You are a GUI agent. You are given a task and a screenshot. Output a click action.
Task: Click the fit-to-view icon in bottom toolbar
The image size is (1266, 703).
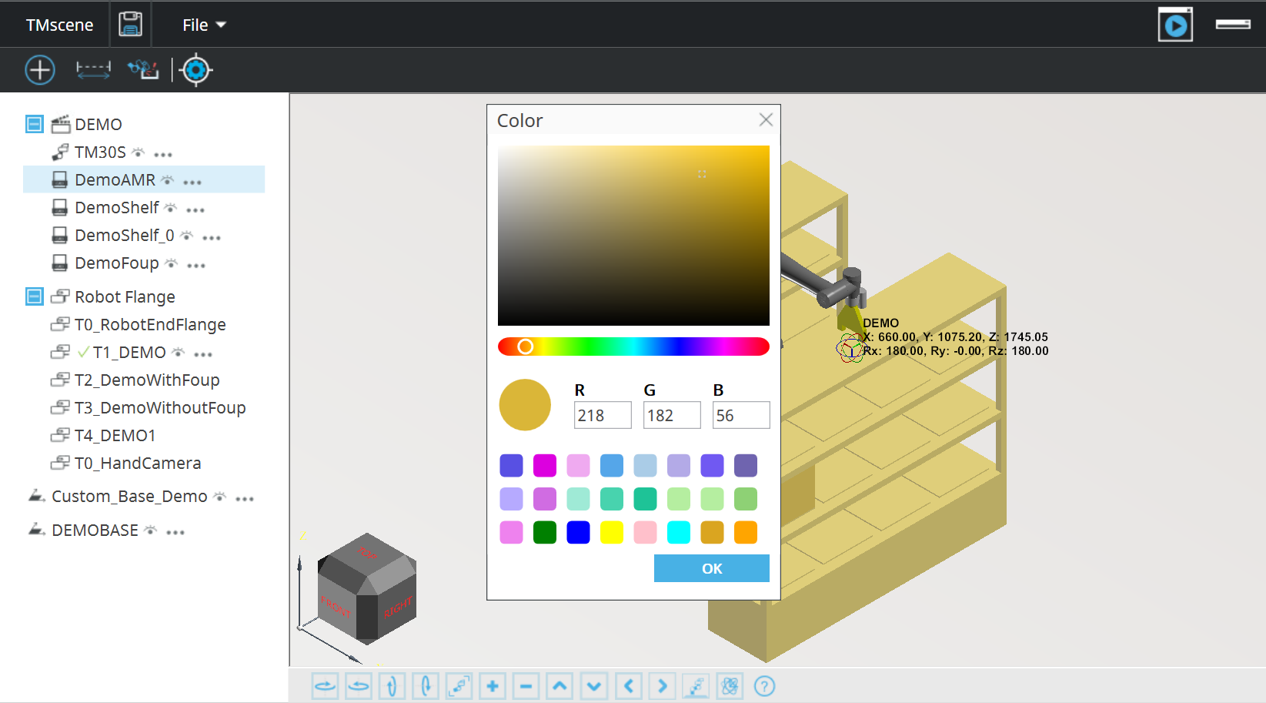(459, 685)
